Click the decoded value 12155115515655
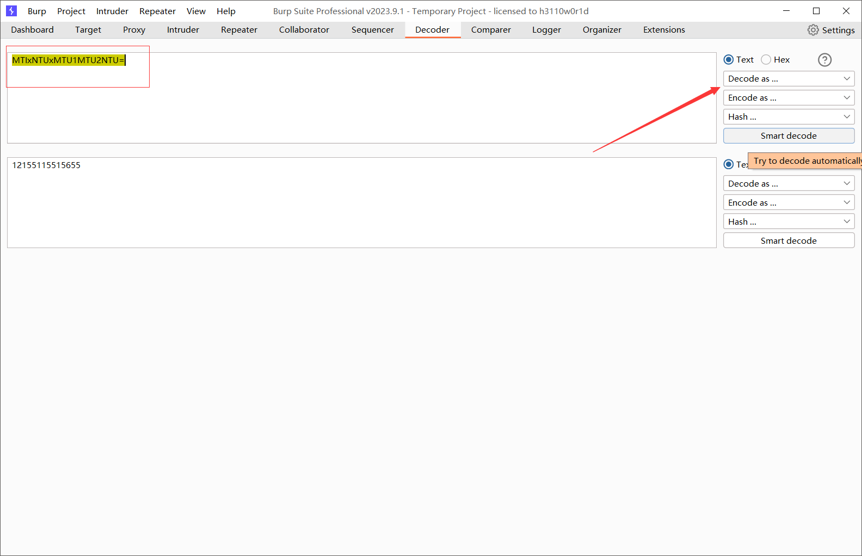The height and width of the screenshot is (556, 862). pyautogui.click(x=46, y=165)
